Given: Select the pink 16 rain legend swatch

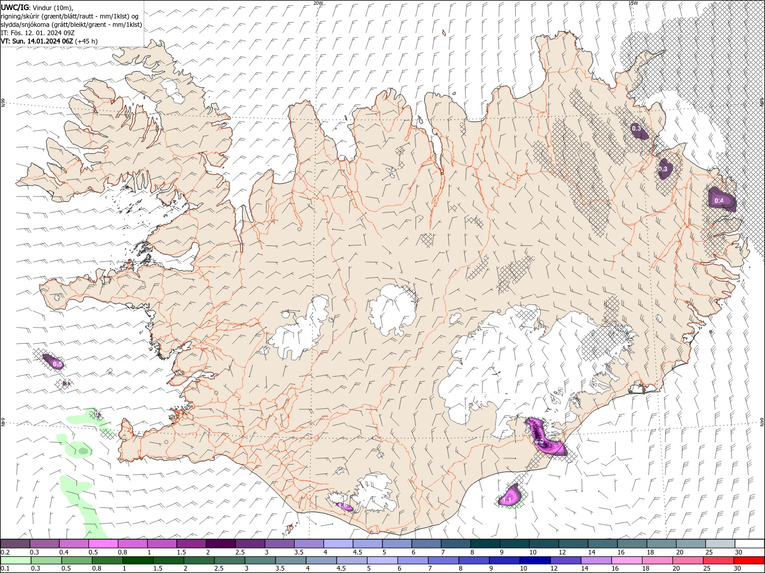Looking at the screenshot, I should pyautogui.click(x=627, y=560).
